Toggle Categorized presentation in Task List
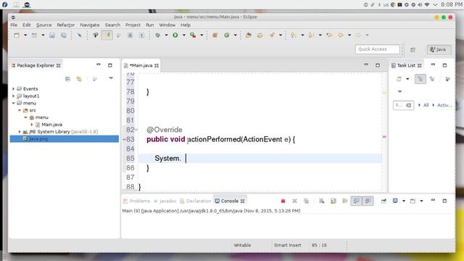 [420, 79]
